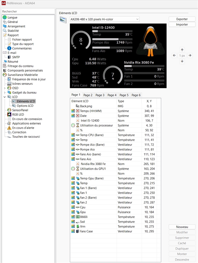The width and height of the screenshot is (198, 263).
Task: Click the up arrow position nudge button
Action: point(182,50)
